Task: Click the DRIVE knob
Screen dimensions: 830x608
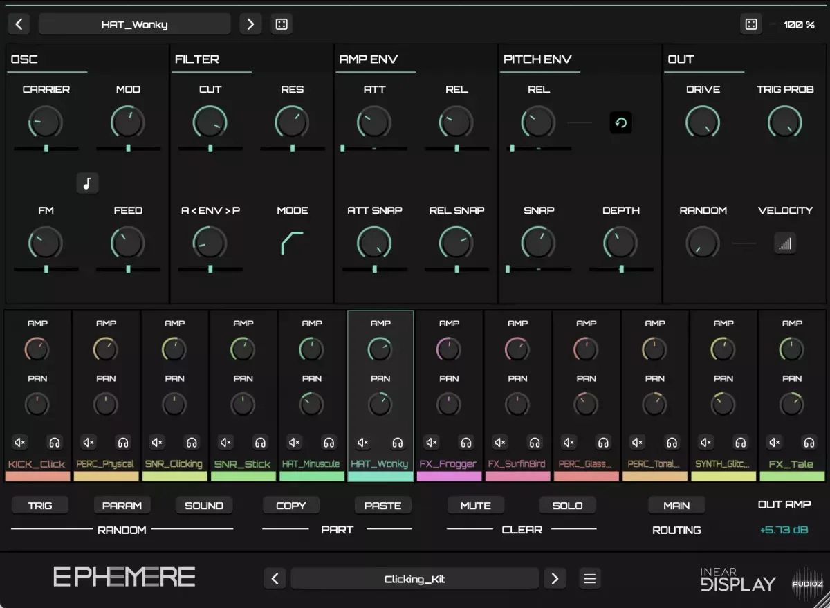Action: tap(703, 122)
